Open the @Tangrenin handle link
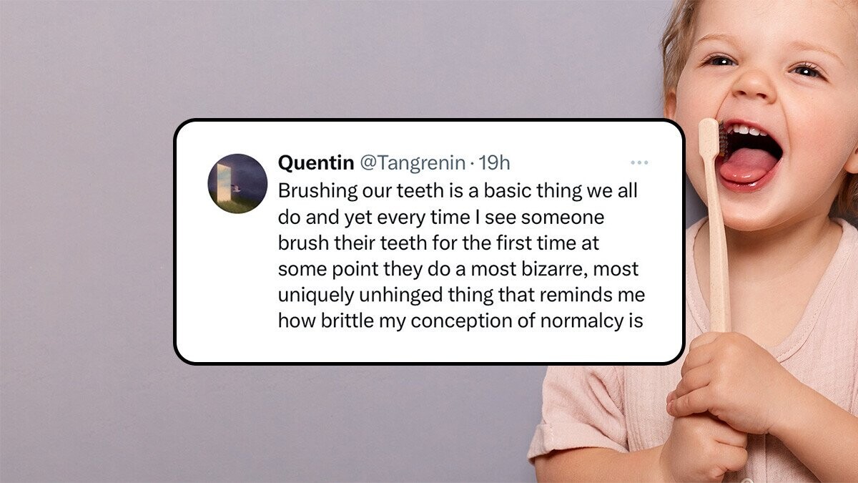 411,163
